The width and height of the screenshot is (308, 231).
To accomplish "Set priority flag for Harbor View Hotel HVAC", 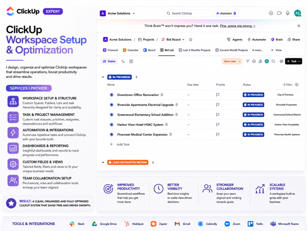I will (x=218, y=124).
